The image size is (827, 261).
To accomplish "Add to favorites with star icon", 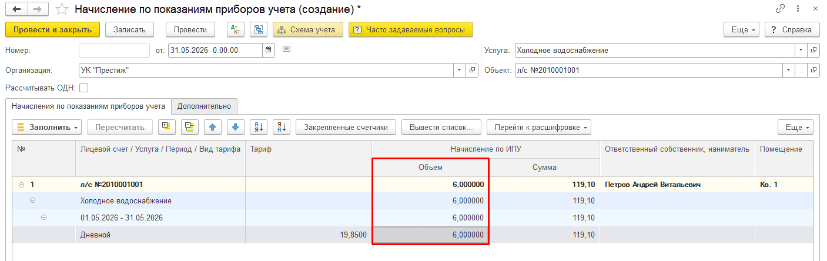I will point(61,9).
